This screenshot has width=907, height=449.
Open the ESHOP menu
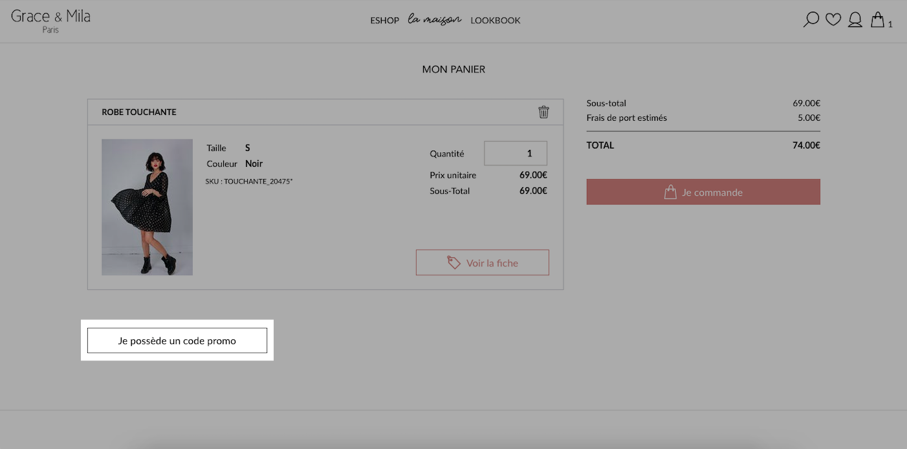pos(384,21)
